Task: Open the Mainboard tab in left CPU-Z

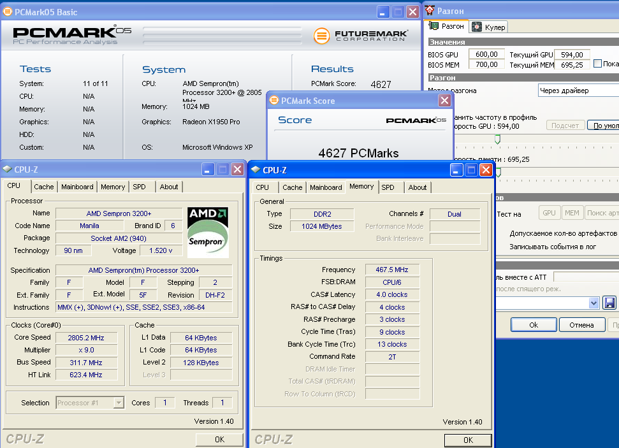Action: 77,187
